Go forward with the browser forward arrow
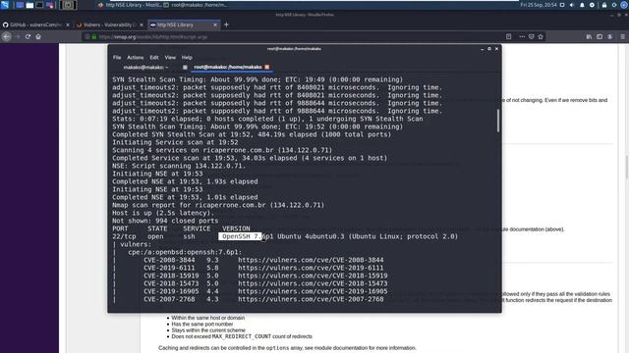The width and height of the screenshot is (629, 353). click(x=18, y=37)
